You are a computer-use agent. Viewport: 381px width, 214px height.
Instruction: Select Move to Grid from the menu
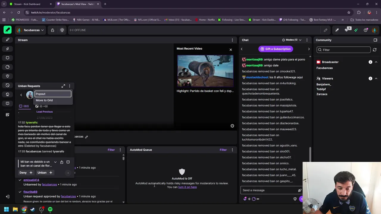click(53, 100)
